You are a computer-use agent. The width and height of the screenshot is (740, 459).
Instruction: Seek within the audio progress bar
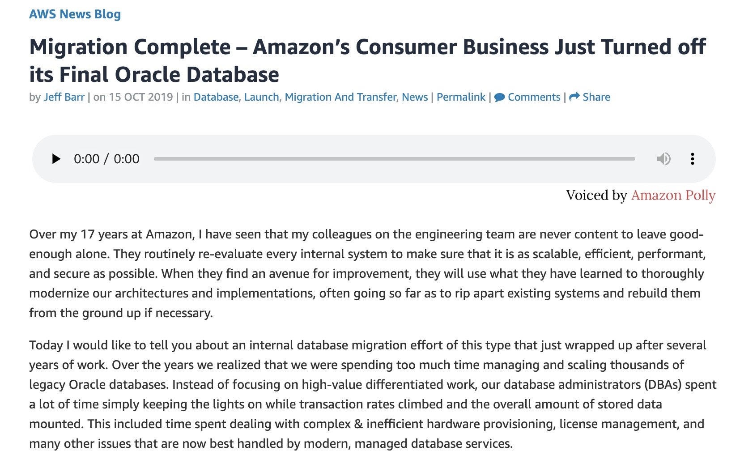394,159
